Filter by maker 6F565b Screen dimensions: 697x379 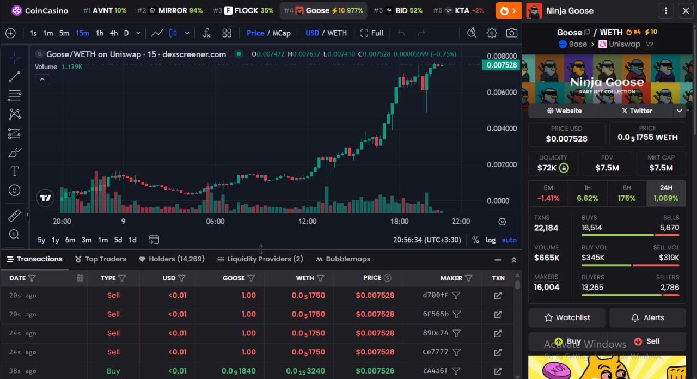click(x=456, y=314)
